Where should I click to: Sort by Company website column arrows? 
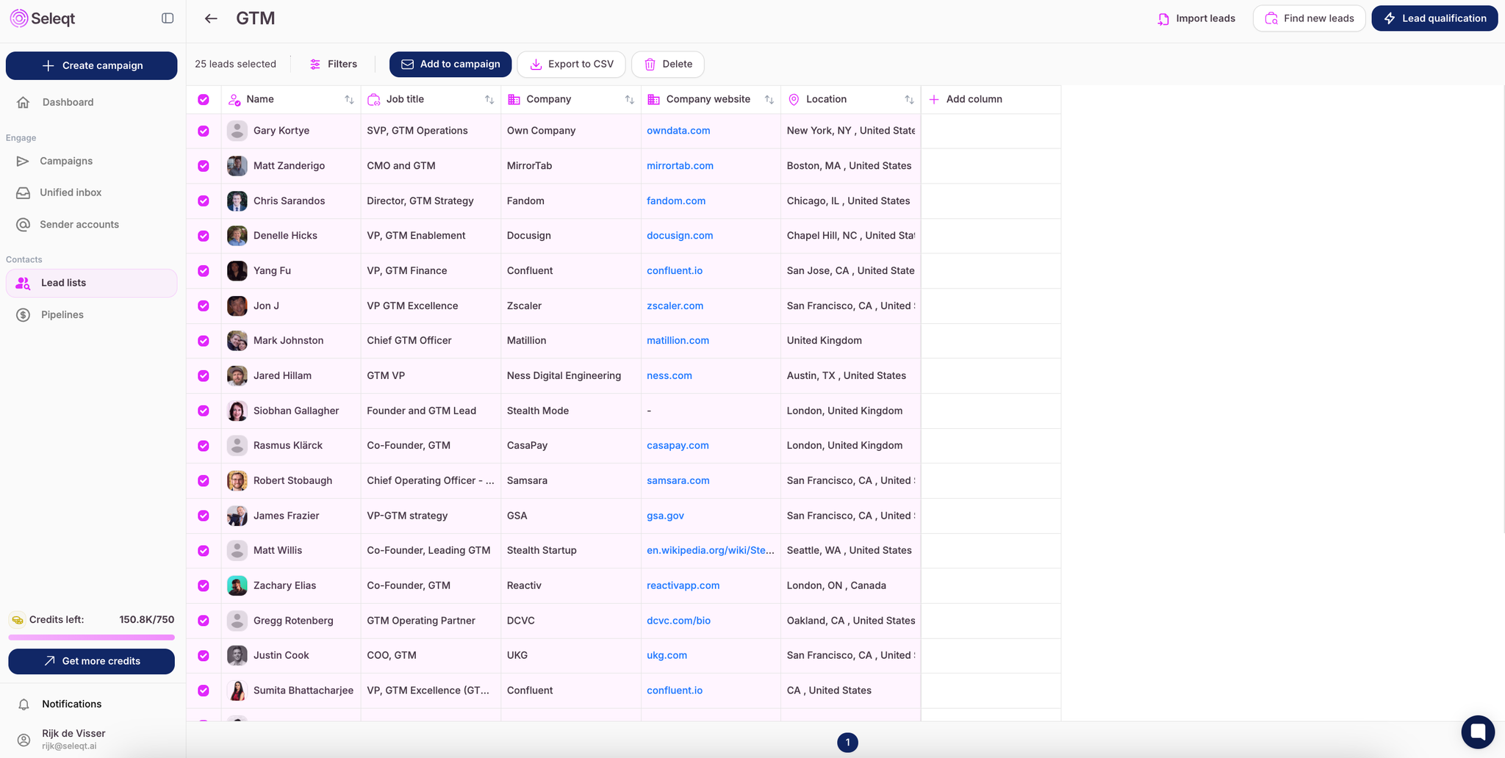pos(769,100)
